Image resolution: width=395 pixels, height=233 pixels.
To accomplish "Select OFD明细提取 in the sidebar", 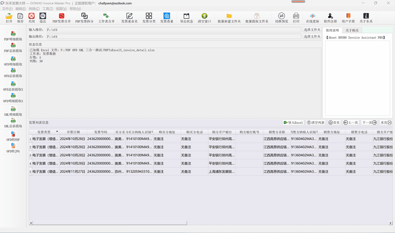I will [13, 61].
